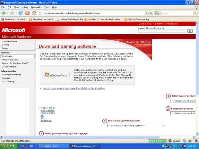
Task: Click the Home link in red header
Action: [x=160, y=24]
